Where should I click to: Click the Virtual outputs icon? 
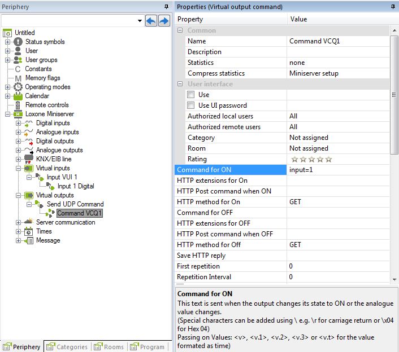point(28,196)
